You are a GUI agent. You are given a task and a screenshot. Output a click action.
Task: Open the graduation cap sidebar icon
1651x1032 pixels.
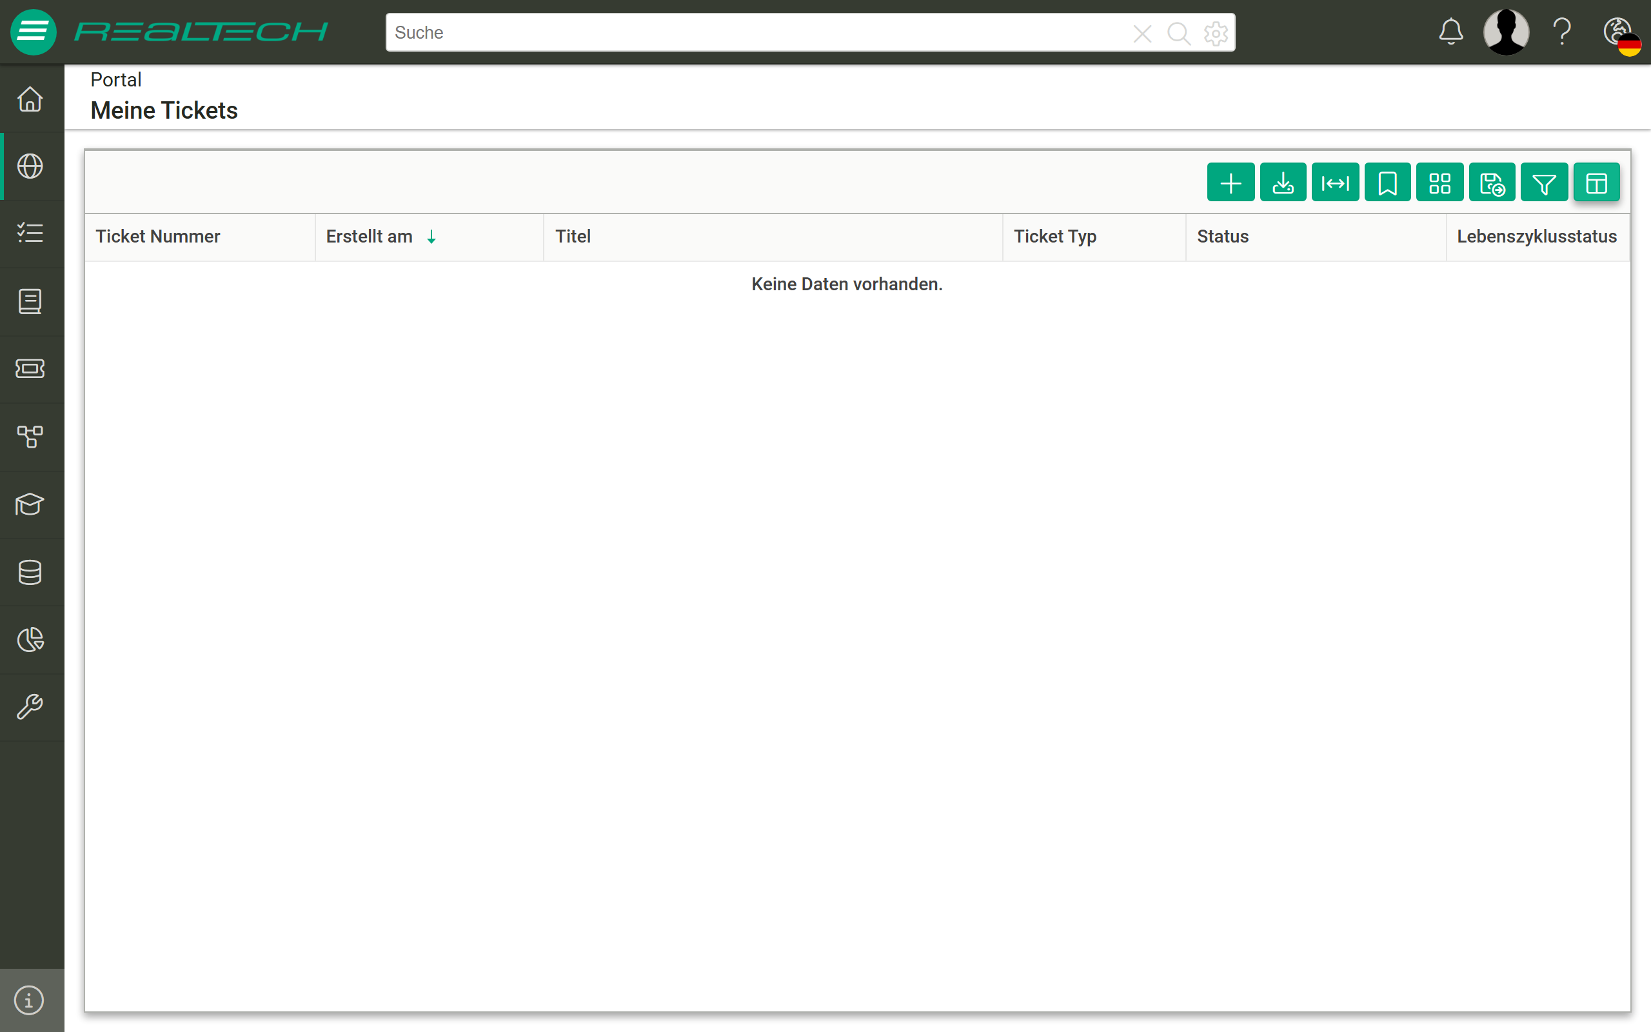(x=30, y=504)
